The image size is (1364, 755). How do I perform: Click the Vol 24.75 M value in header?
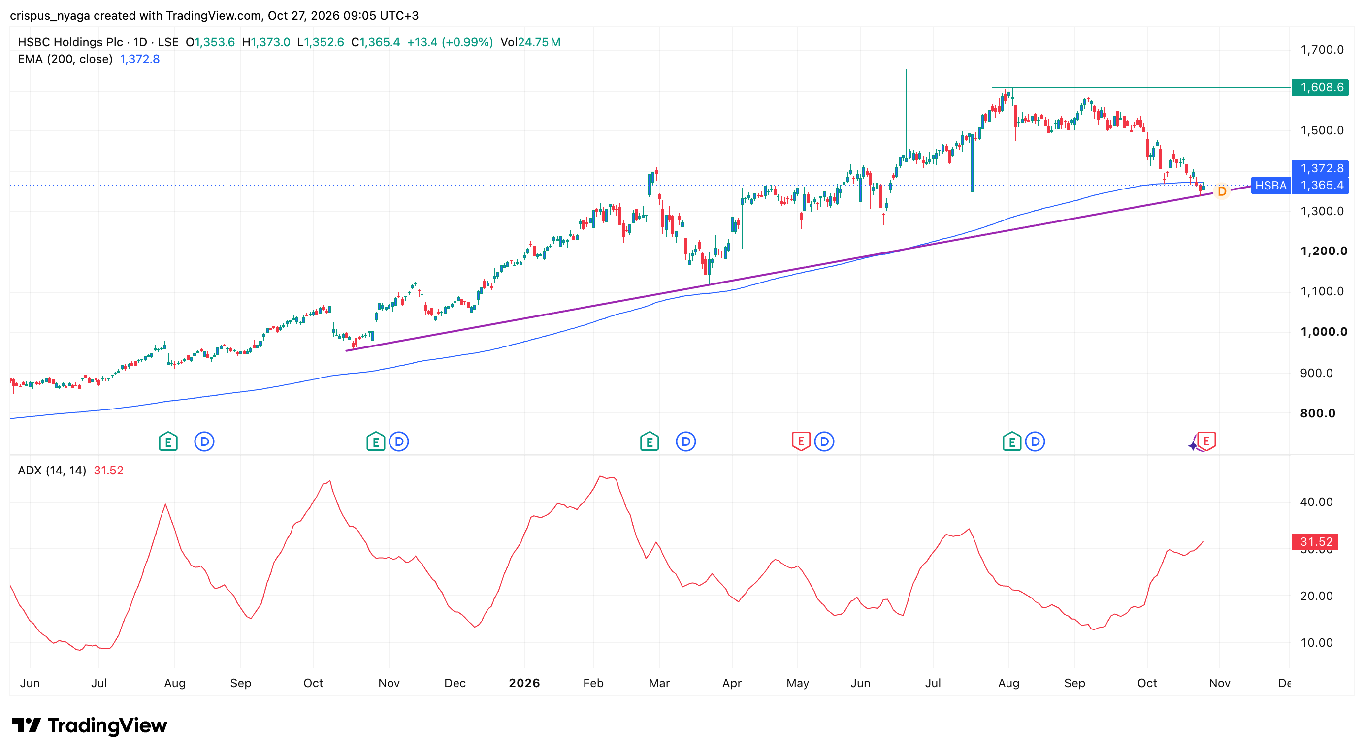click(530, 42)
